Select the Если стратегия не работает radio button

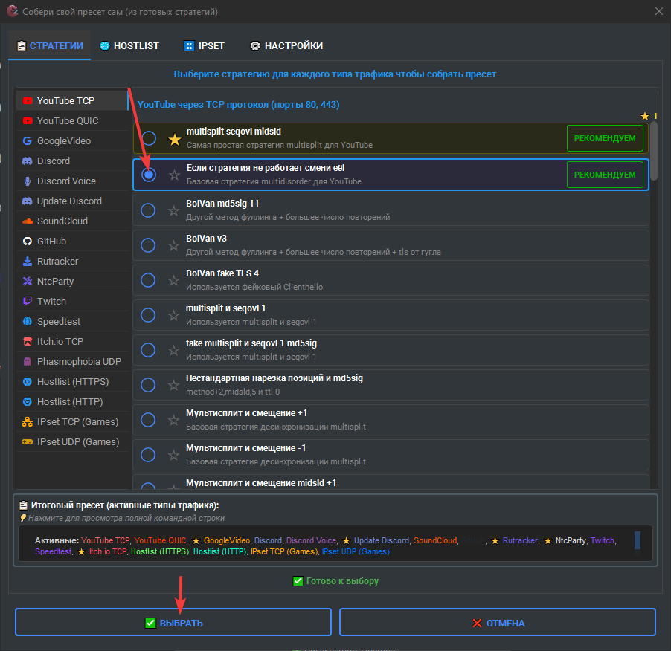tap(149, 175)
